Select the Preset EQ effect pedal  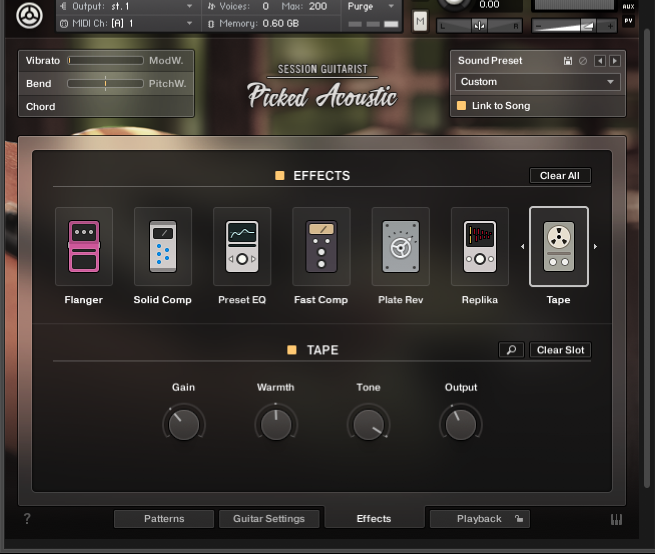pyautogui.click(x=242, y=247)
